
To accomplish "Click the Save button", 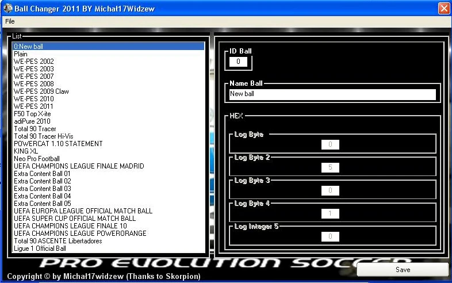I will (x=403, y=270).
